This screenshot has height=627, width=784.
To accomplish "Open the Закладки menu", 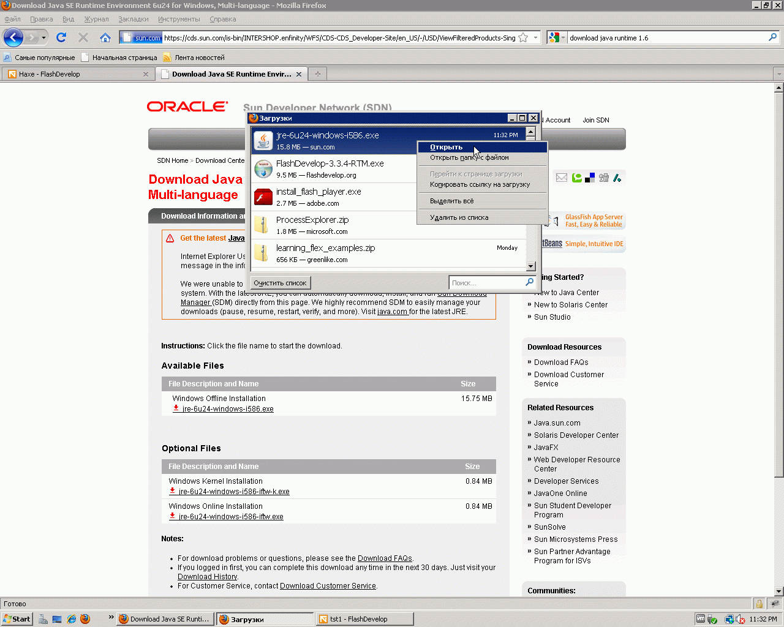I will (x=134, y=19).
